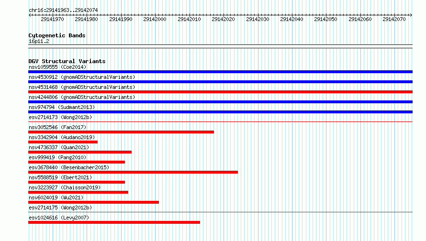
Task: Click the long red bar for esv3678440
Action: pos(133,172)
